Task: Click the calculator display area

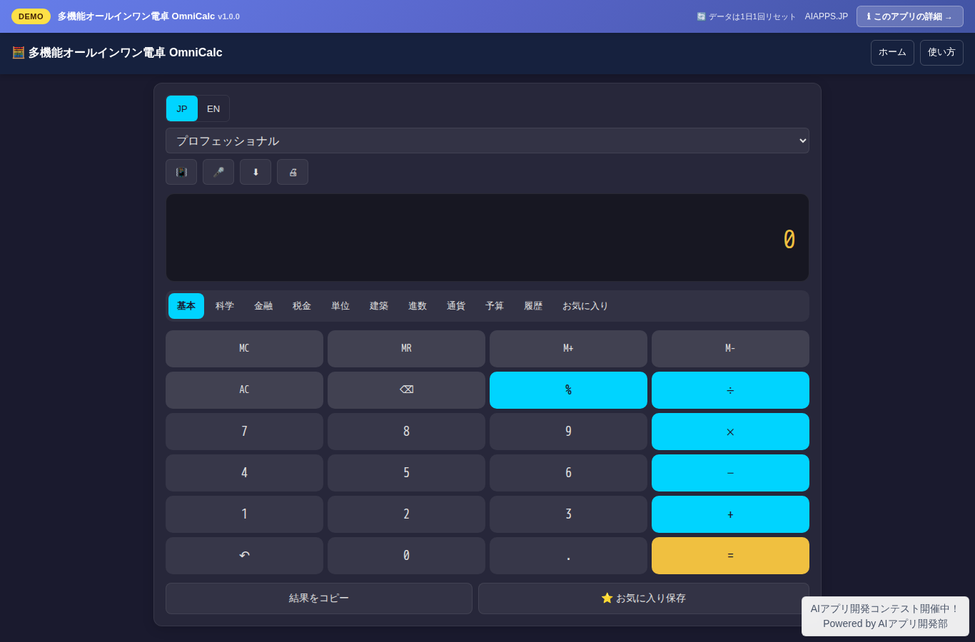Action: coord(487,238)
